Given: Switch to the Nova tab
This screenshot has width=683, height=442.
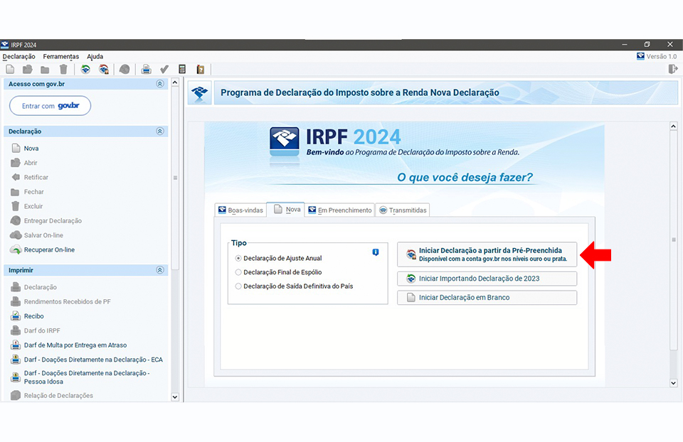Looking at the screenshot, I should pos(286,209).
